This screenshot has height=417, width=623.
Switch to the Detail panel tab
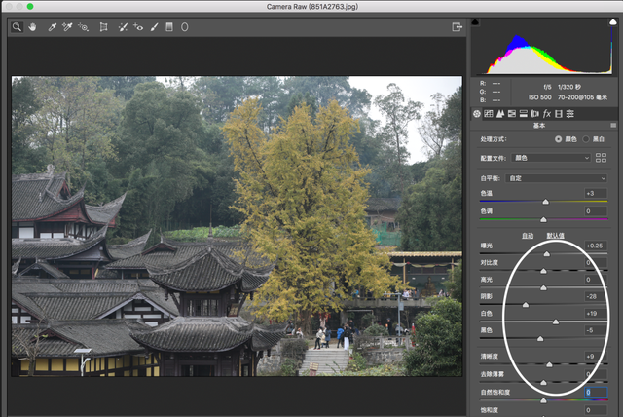point(500,114)
